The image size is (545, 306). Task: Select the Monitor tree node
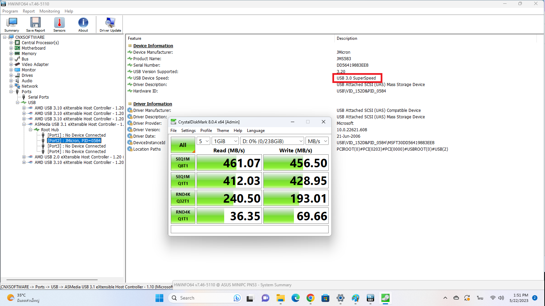click(29, 70)
